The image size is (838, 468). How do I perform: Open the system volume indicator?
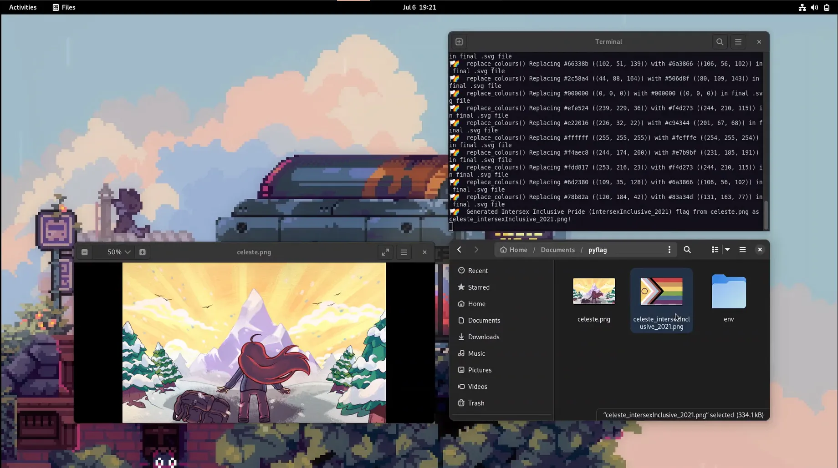click(814, 7)
